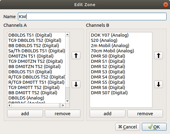Image resolution: width=170 pixels, height=134 pixels.
Task: Click the Channels A scroll down arrow
Action: tap(67, 101)
